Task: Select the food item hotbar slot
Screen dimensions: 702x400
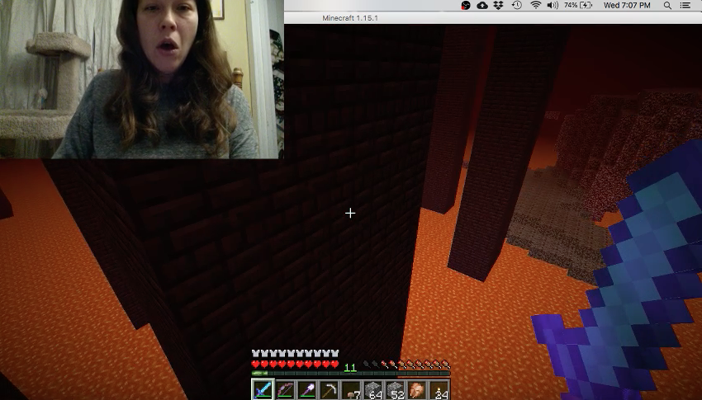Action: pos(418,390)
